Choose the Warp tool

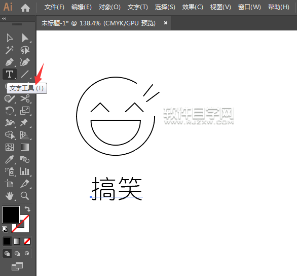(x=10, y=123)
